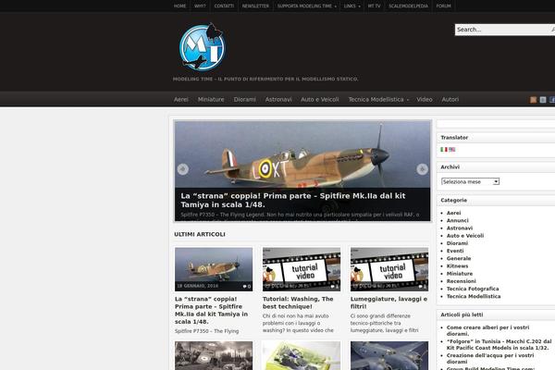The image size is (555, 370).
Task: Browse the Astronavi navigation section
Action: [x=278, y=100]
